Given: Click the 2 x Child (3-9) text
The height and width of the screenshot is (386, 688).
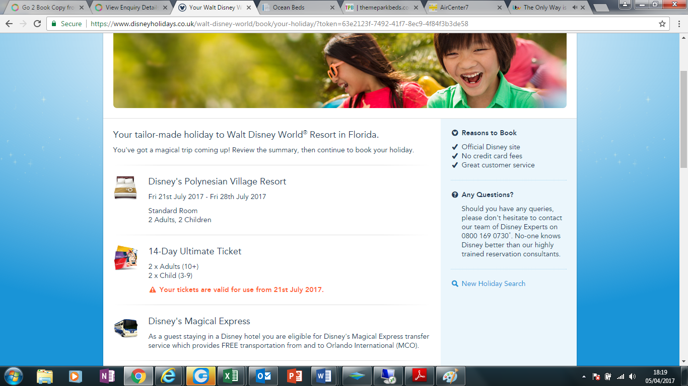Looking at the screenshot, I should click(x=170, y=276).
